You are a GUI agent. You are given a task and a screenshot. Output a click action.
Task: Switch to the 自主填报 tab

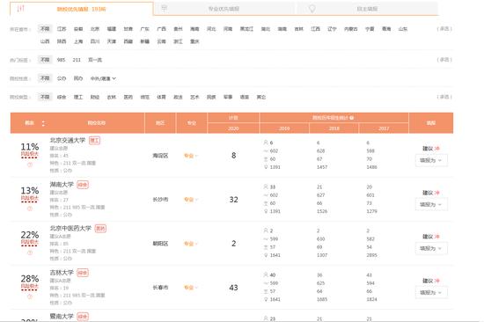coord(367,9)
